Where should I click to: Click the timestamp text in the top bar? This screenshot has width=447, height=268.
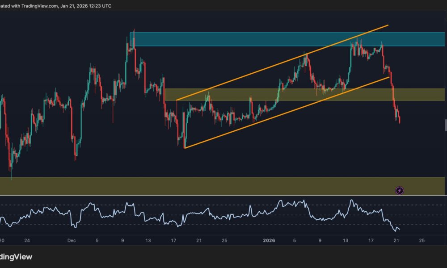tap(87, 7)
